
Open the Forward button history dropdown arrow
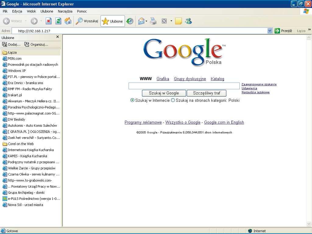pos(41,21)
